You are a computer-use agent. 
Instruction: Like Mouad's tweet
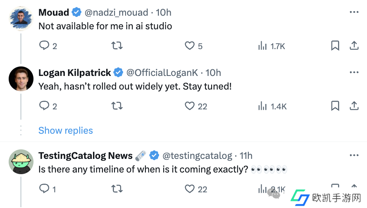(x=190, y=45)
